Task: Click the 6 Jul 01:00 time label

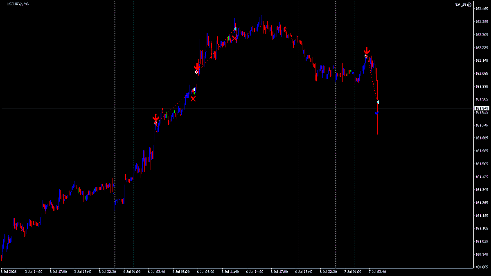Action: (x=132, y=271)
